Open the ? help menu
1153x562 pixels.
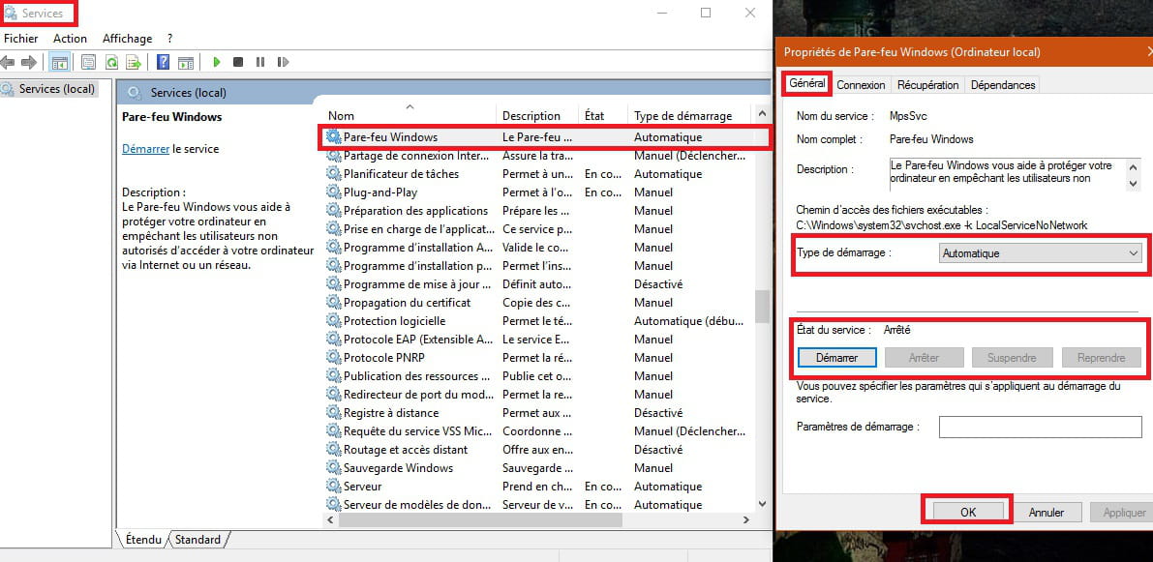point(169,38)
